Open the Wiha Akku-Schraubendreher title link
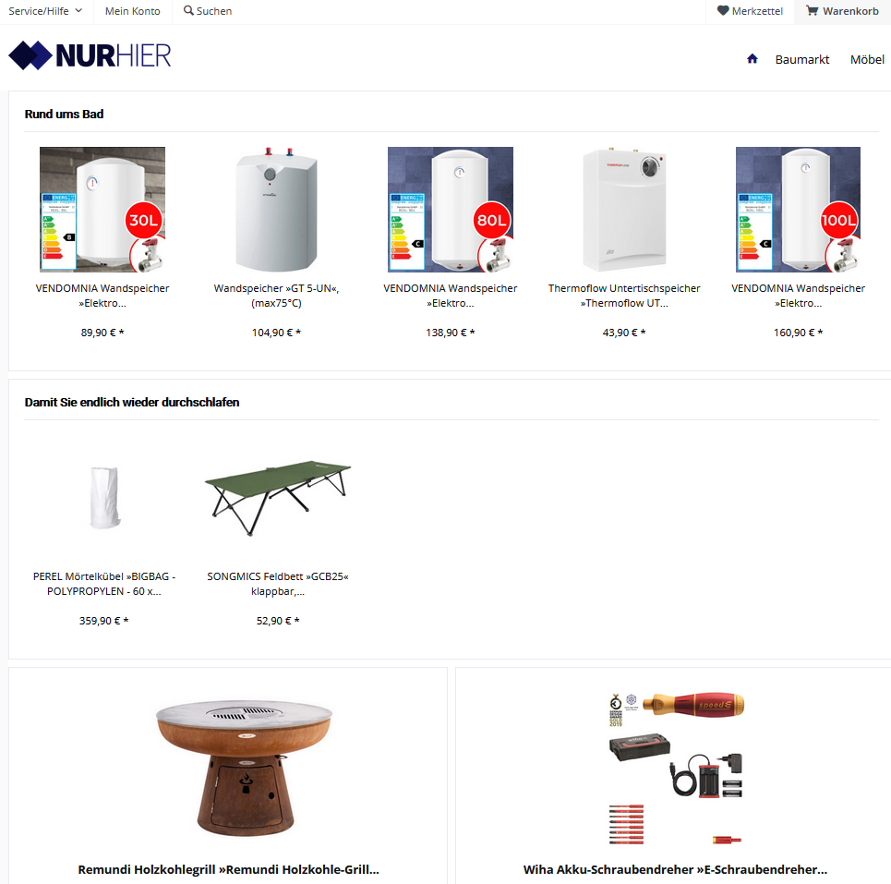This screenshot has width=891, height=884. (675, 869)
